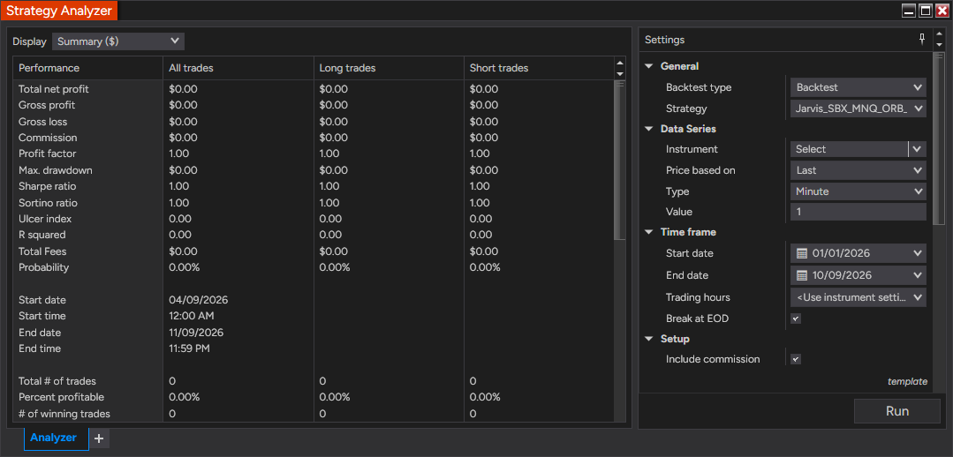Select the Max. drawdown row label
Screen dimensions: 953x457
pyautogui.click(x=56, y=170)
